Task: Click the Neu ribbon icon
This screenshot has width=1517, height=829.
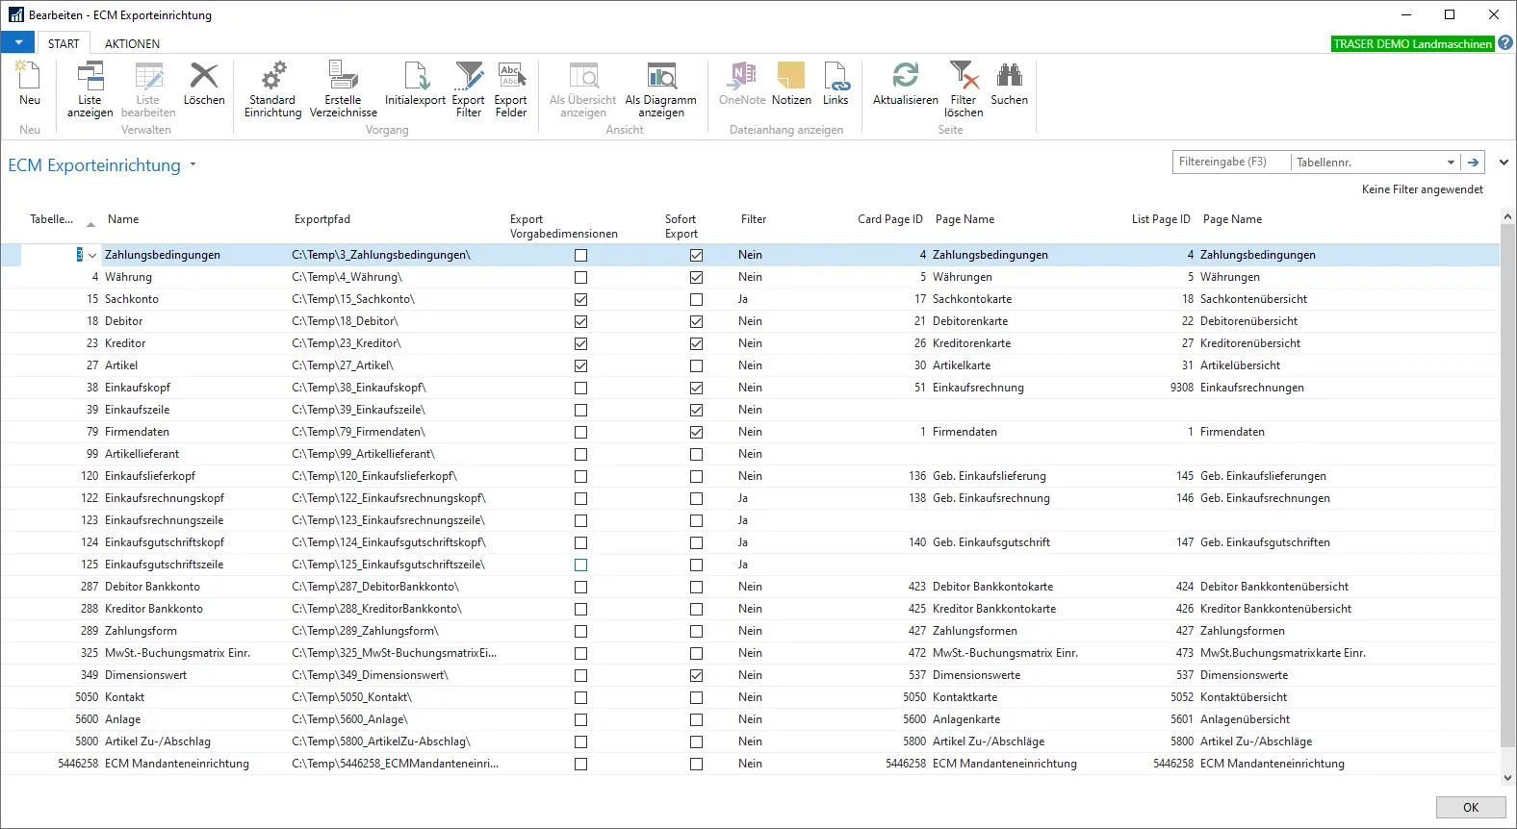Action: click(29, 84)
